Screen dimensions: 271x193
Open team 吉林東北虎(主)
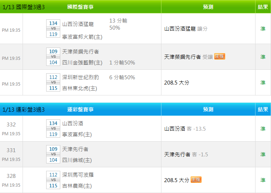[80, 88]
